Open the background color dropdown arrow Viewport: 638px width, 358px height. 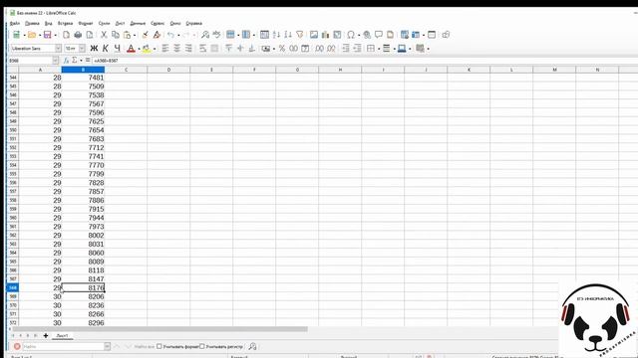coord(155,49)
